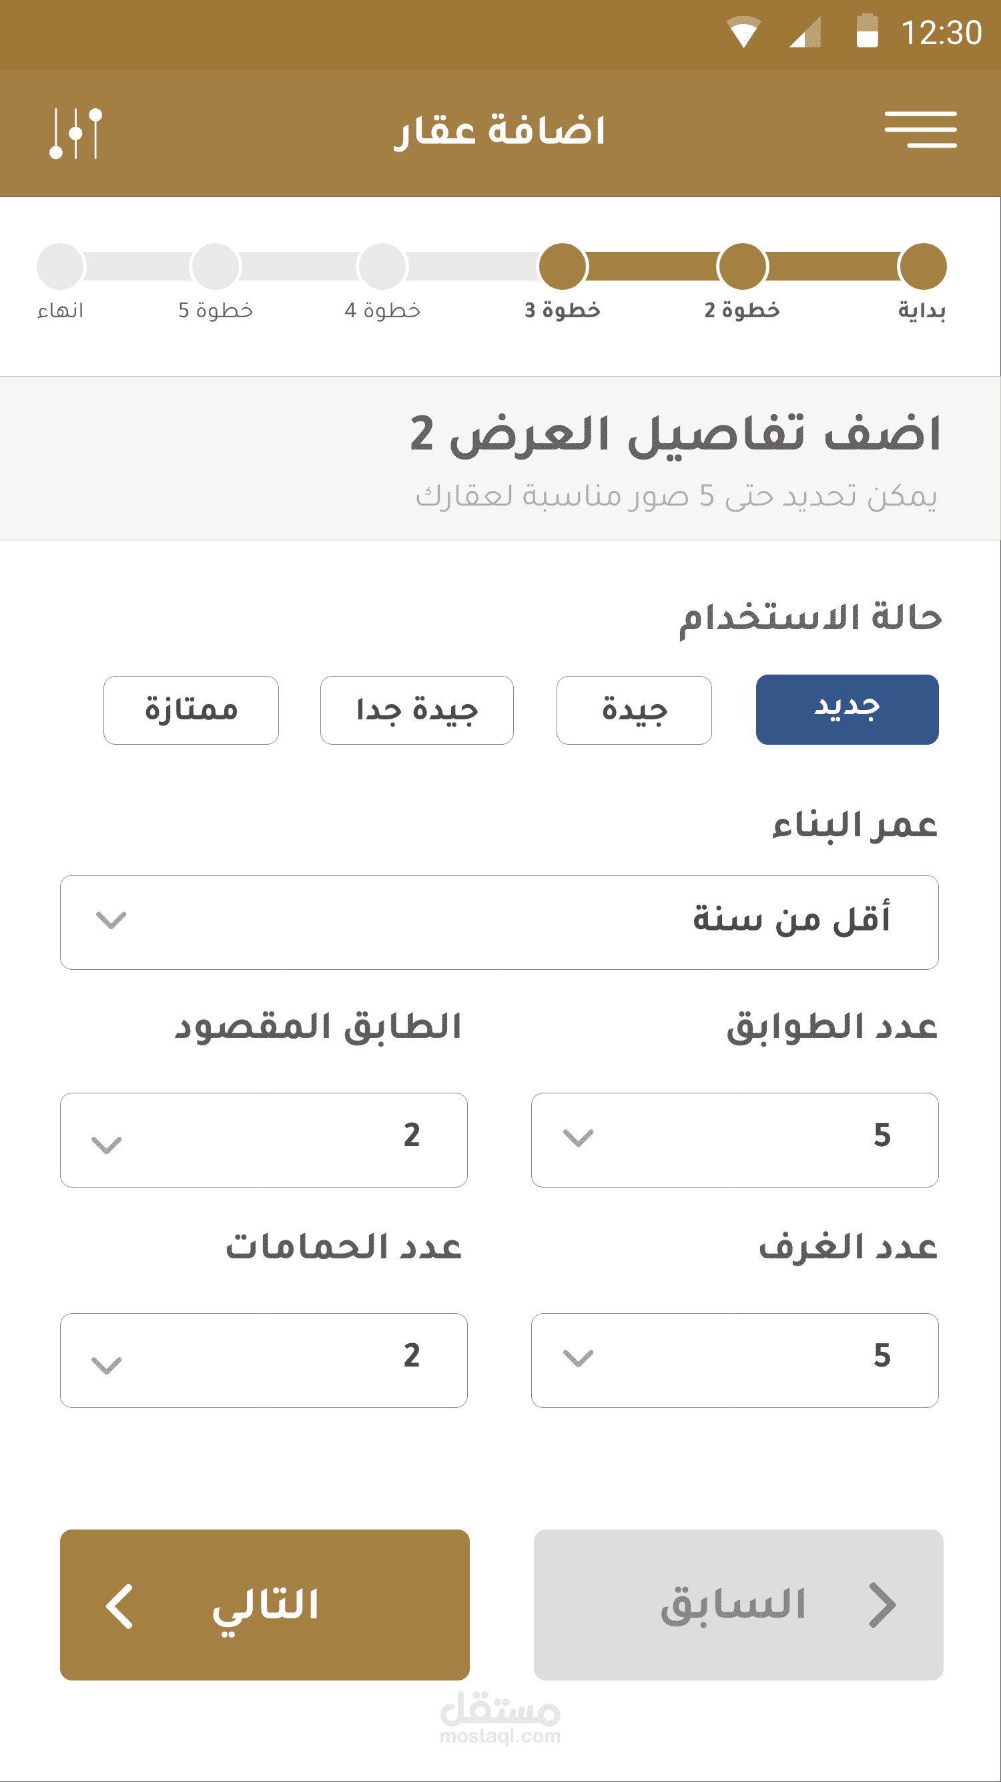
Task: Go to خطوة 2 in progress stepper
Action: tap(743, 266)
